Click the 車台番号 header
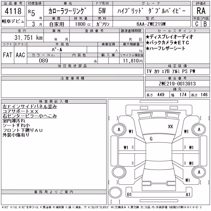This screenshot has height=211, width=211. pos(177,78)
